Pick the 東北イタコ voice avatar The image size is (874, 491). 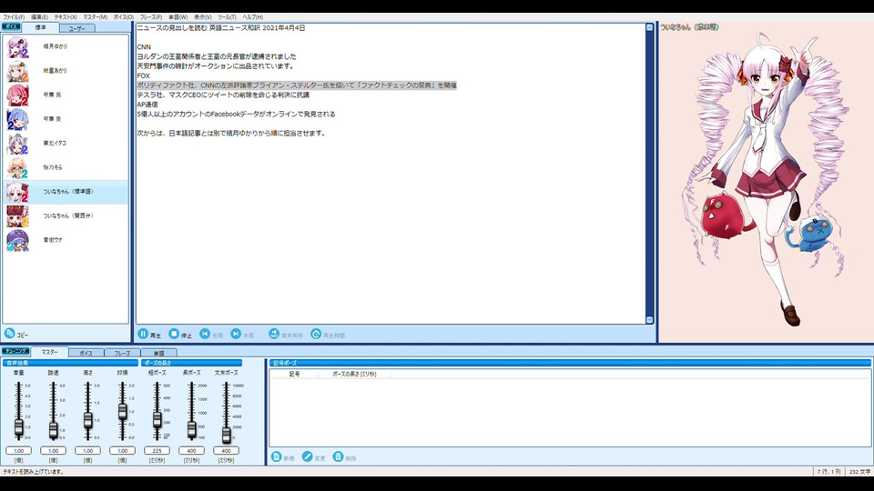click(17, 144)
